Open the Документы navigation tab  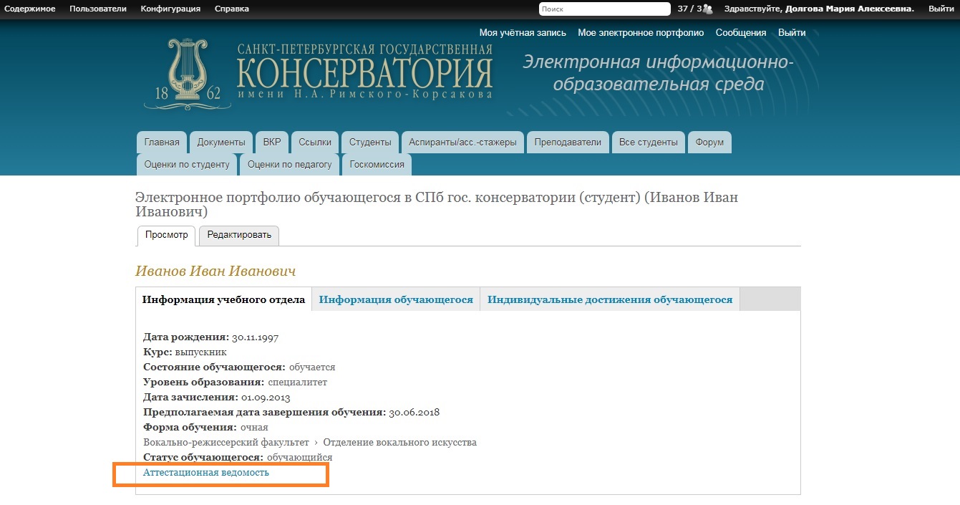point(221,143)
